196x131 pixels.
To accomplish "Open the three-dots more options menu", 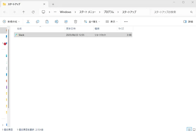I will click(126, 22).
